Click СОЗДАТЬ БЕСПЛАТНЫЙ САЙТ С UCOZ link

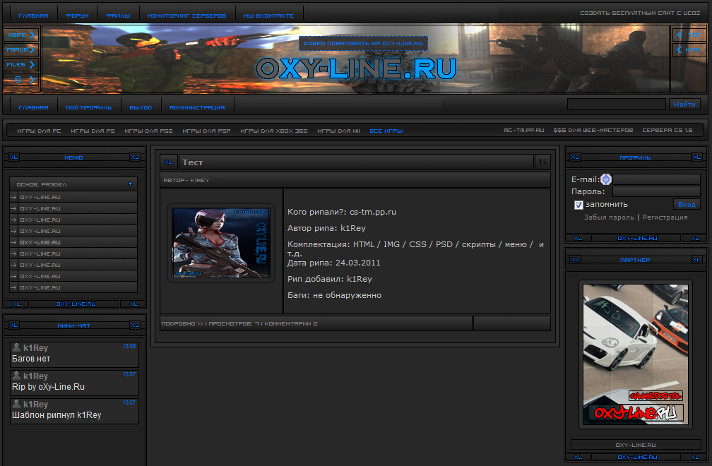[640, 13]
